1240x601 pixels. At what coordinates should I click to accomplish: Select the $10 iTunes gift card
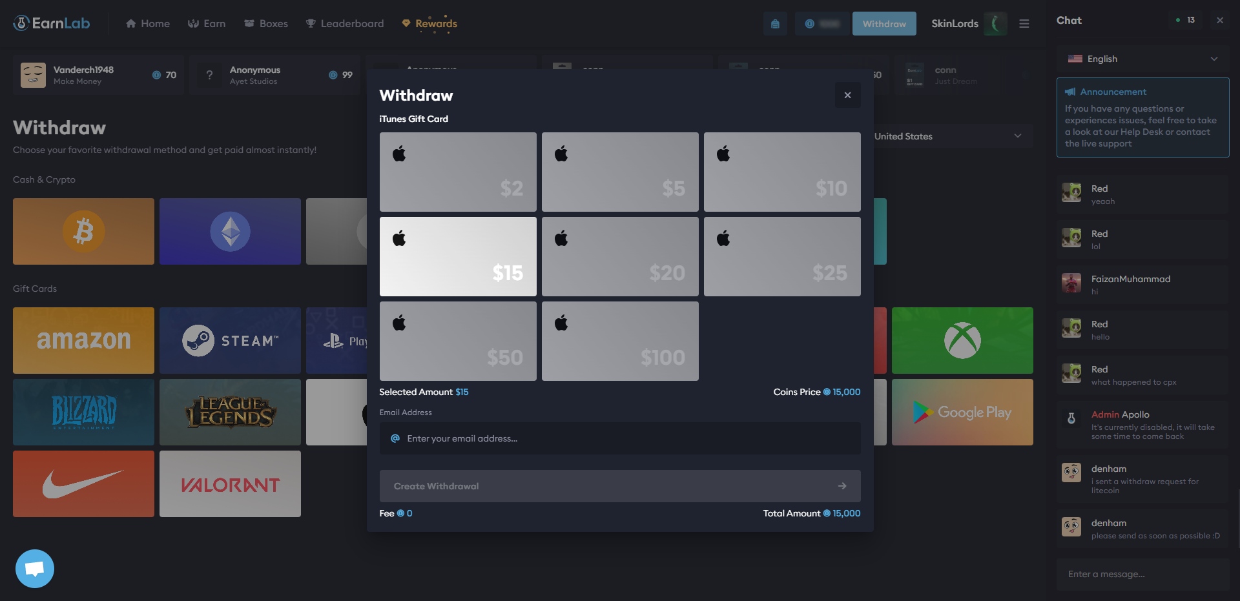point(782,172)
